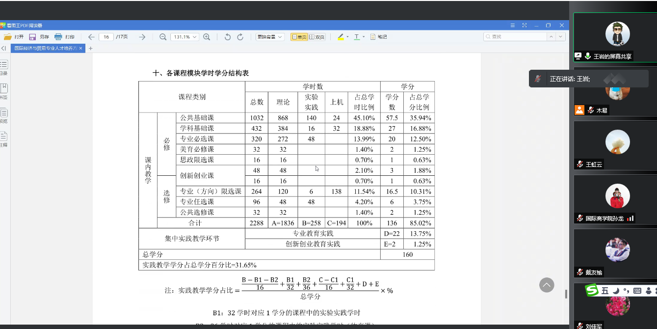Select 国际商学院孙龙 participant tile
The height and width of the screenshot is (329, 657).
(x=615, y=199)
